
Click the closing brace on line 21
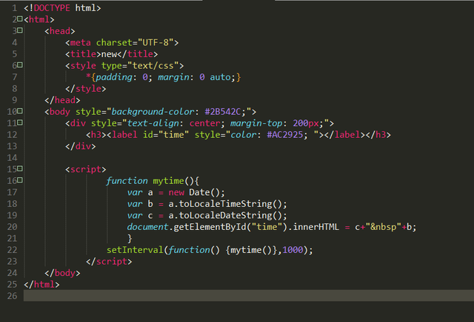[130, 238]
